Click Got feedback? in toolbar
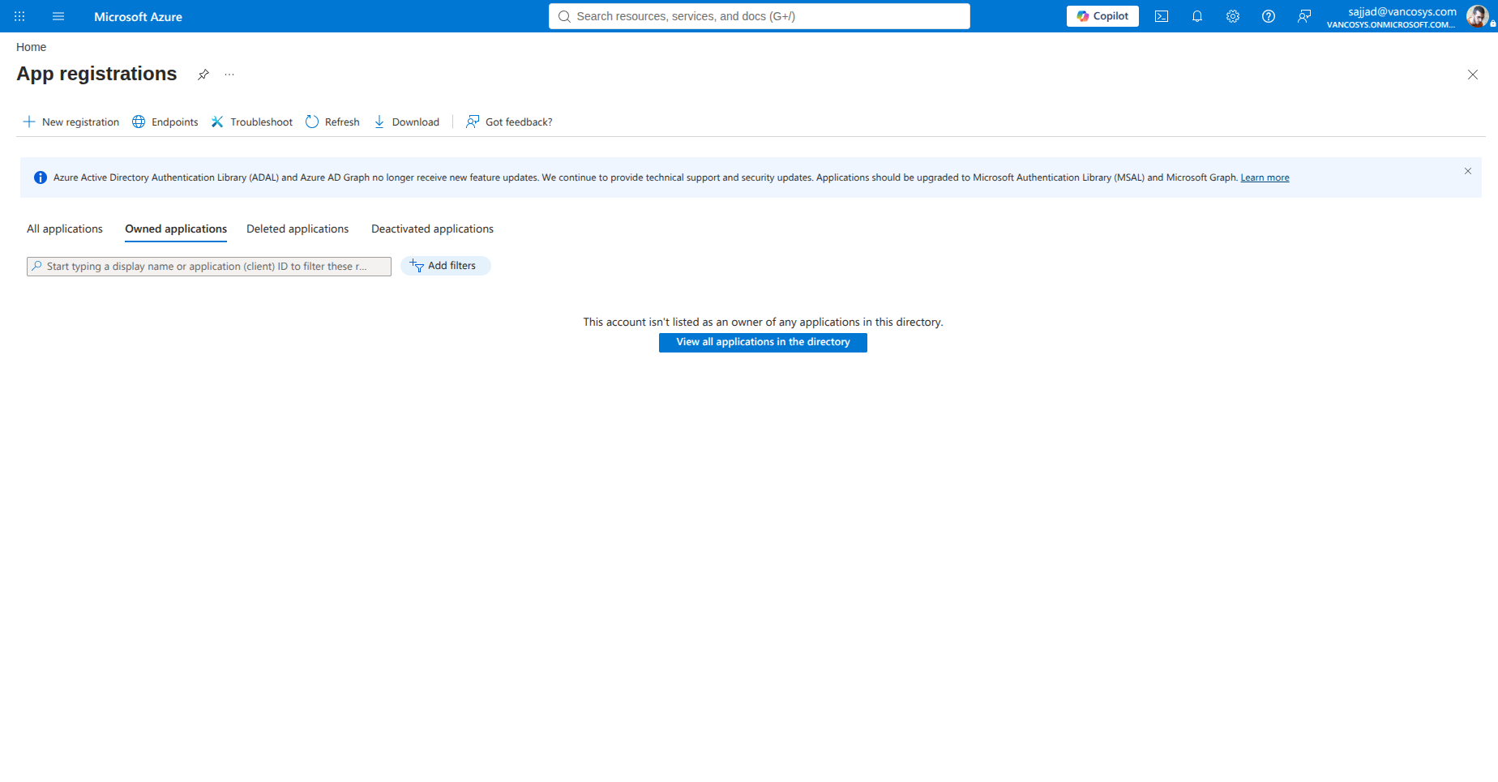 pos(509,122)
